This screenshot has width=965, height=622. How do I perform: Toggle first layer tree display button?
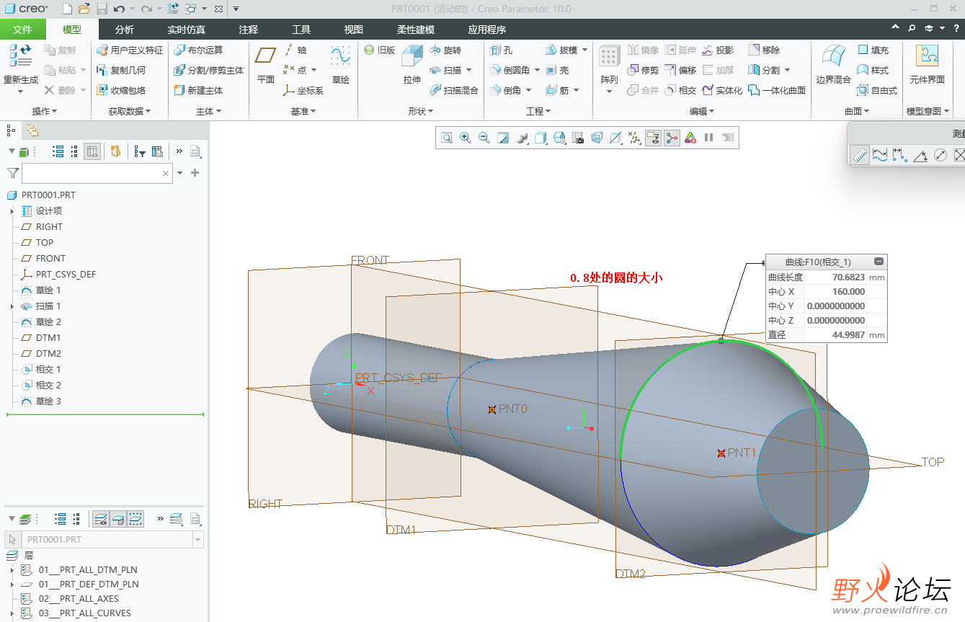pos(101,519)
